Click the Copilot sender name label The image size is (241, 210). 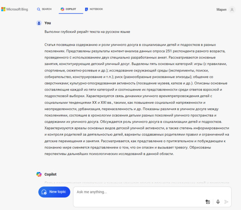[51, 174]
